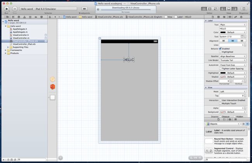Expand the document outline button

[x=60, y=158]
